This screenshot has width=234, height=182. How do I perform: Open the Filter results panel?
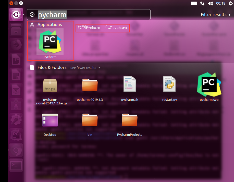tap(214, 15)
